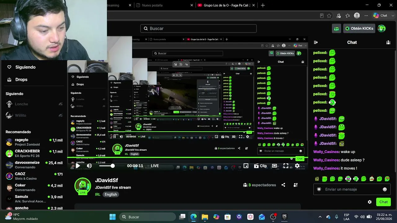Open the emote picker smiley icon
The height and width of the screenshot is (223, 397).
click(385, 189)
